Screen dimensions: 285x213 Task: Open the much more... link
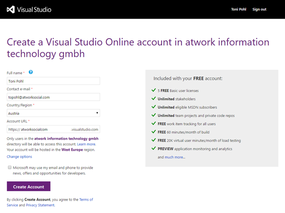pyautogui.click(x=175, y=157)
